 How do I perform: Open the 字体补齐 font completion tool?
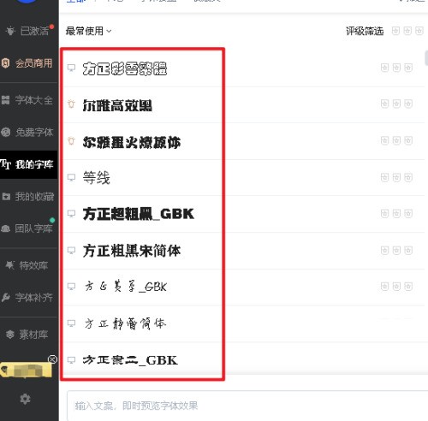click(x=28, y=298)
